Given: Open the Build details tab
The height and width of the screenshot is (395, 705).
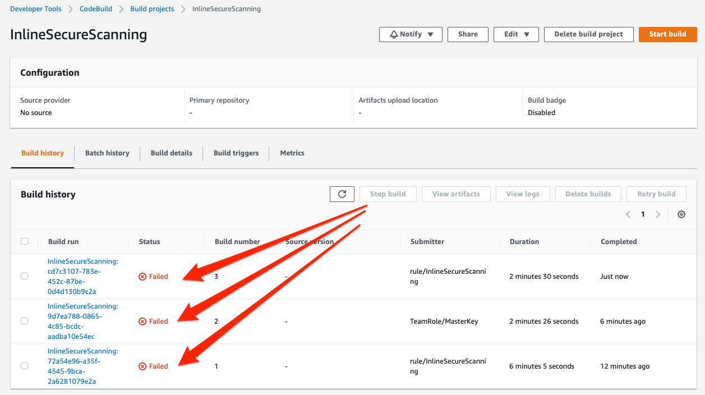Looking at the screenshot, I should click(172, 153).
